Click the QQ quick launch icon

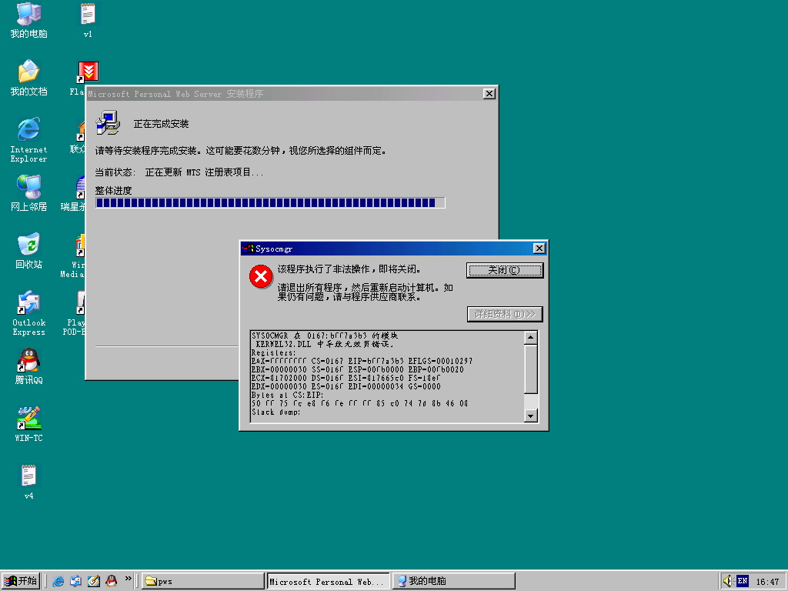pos(111,581)
